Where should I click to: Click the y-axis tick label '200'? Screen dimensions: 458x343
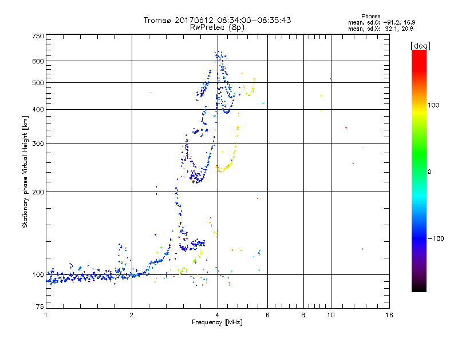(38, 192)
